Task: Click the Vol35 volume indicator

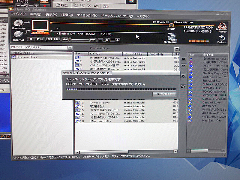Action: 106,34
